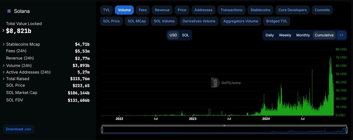Click the Fees (24h) label

[17, 51]
